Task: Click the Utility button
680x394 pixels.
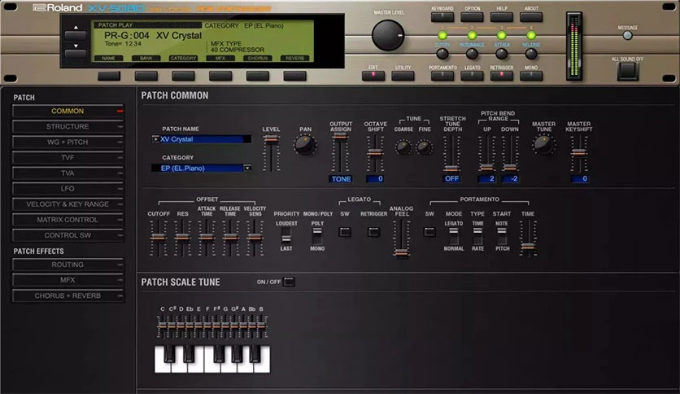Action: pyautogui.click(x=403, y=76)
